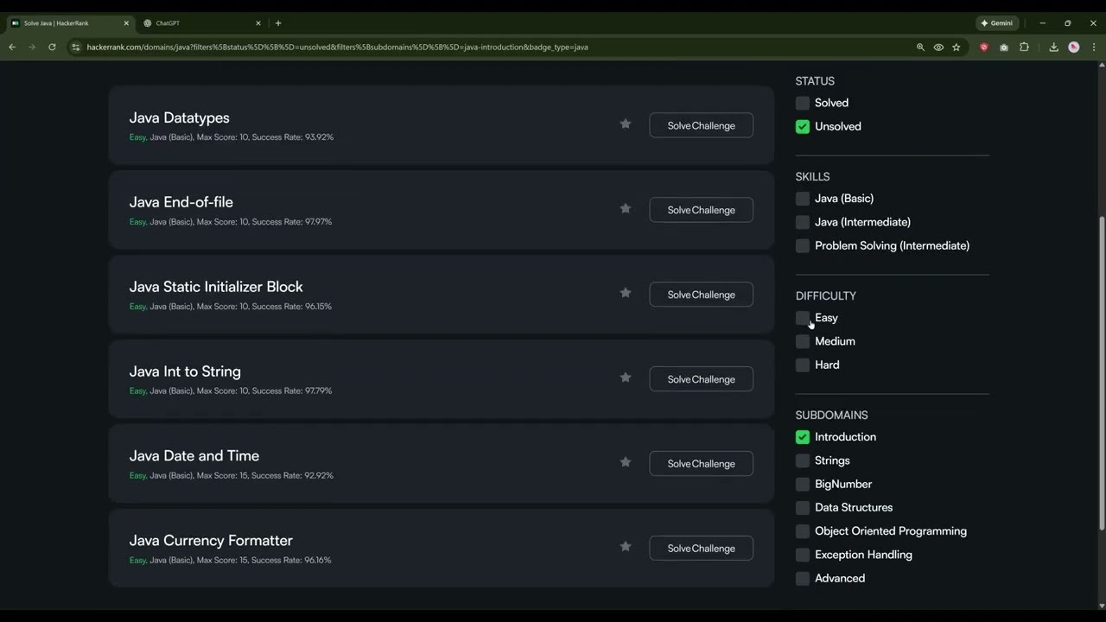Star the Java Currency Formatter challenge
The width and height of the screenshot is (1106, 622).
(x=626, y=547)
